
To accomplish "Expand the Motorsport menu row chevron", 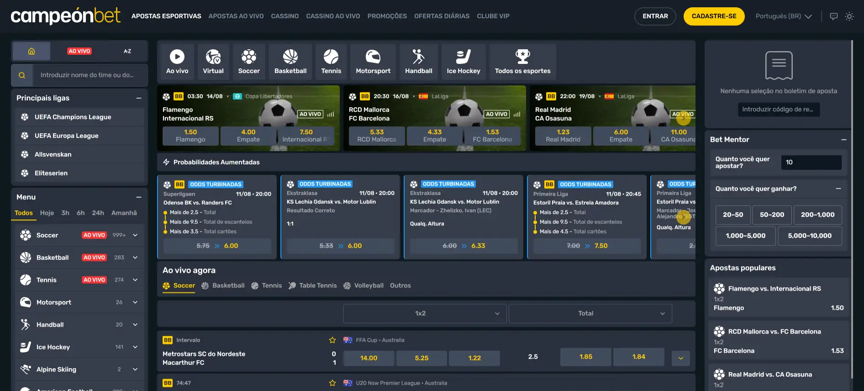I will coord(135,302).
